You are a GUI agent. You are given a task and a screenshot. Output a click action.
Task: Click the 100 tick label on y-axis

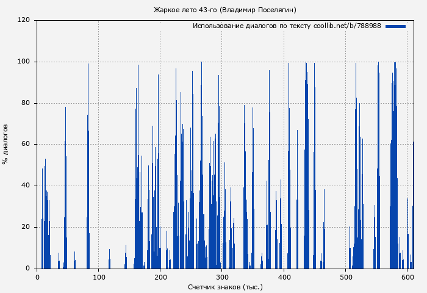pos(24,62)
